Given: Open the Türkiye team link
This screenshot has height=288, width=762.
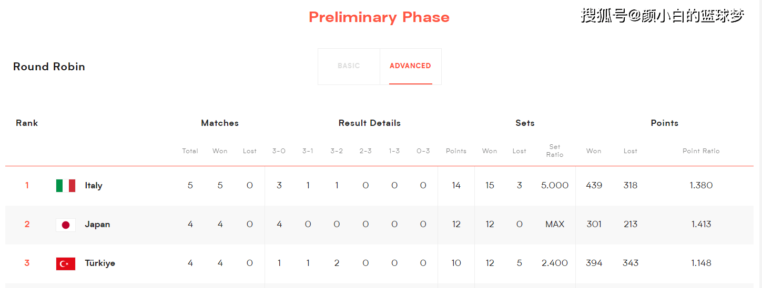Looking at the screenshot, I should point(100,263).
